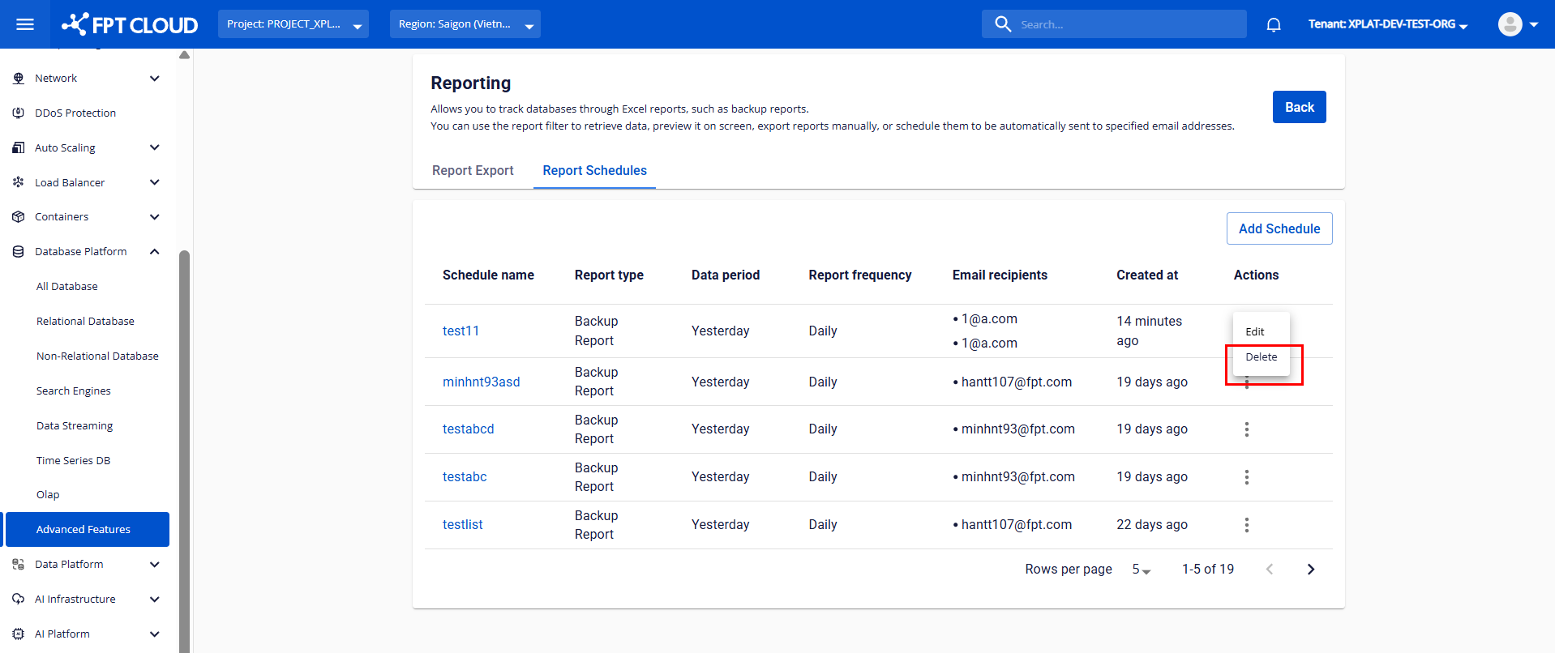Image resolution: width=1555 pixels, height=653 pixels.
Task: Open the test11 schedule link
Action: [461, 331]
